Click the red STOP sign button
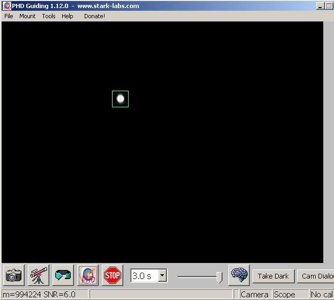The width and height of the screenshot is (334, 300). (113, 275)
